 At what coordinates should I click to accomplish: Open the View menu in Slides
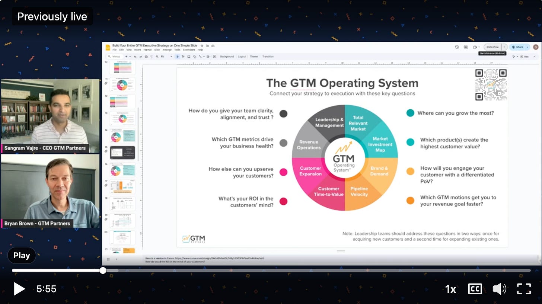[129, 50]
